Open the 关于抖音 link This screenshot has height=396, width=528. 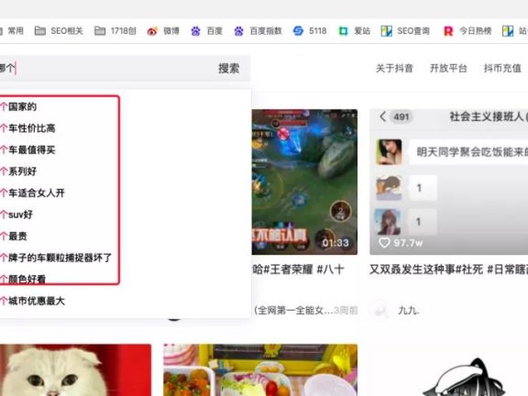tap(394, 69)
